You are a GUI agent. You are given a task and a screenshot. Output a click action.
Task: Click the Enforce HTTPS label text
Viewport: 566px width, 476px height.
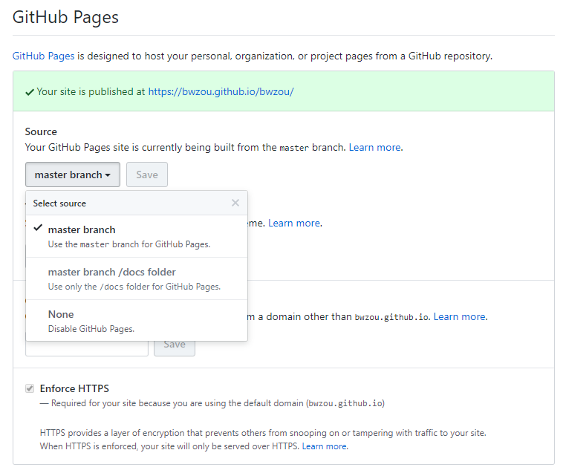click(74, 388)
